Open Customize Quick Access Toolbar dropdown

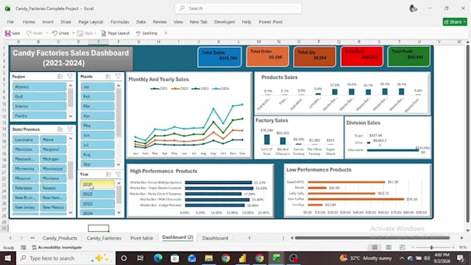click(166, 33)
